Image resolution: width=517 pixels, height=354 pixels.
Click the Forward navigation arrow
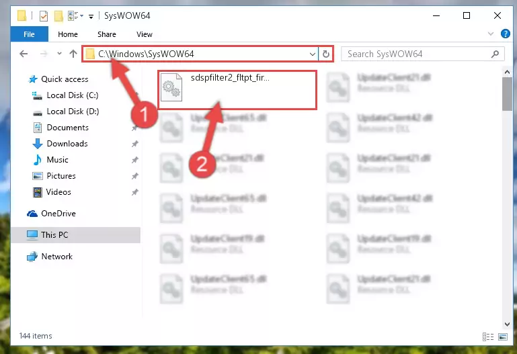[44, 54]
